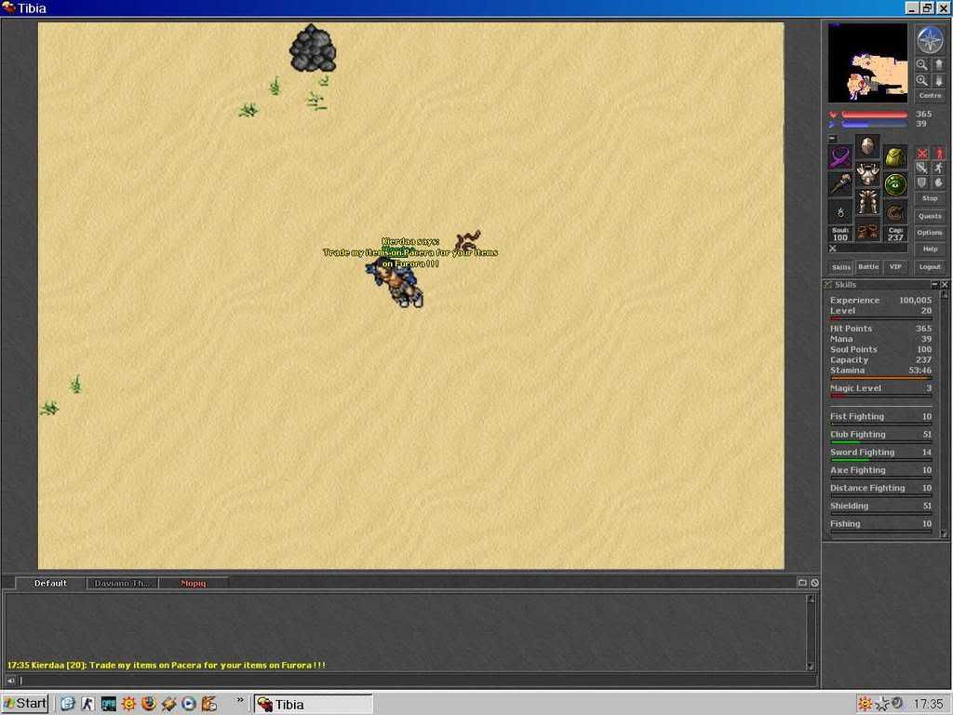Click the empty ring slot
This screenshot has height=715, width=953.
click(840, 212)
